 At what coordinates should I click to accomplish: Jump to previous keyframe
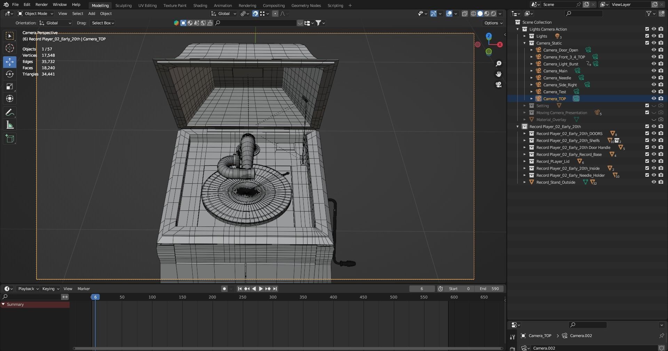(247, 289)
